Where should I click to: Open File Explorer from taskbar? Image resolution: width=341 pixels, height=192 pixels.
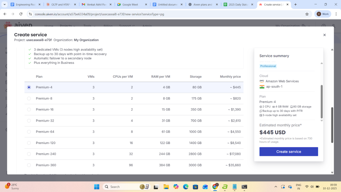(x=166, y=187)
